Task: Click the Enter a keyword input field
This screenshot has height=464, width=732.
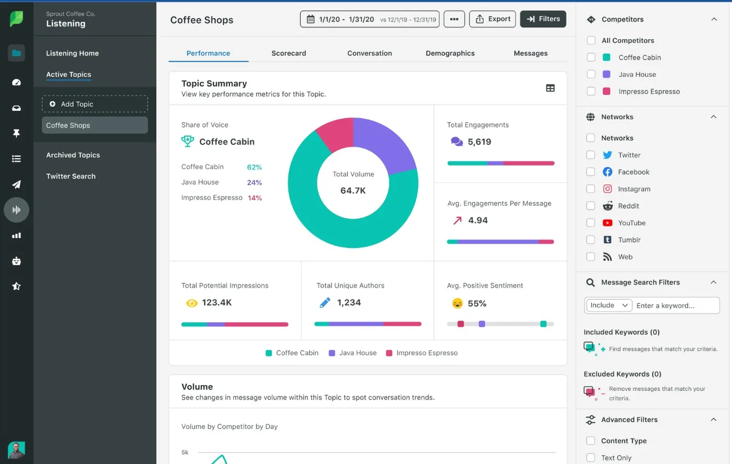Action: (676, 305)
